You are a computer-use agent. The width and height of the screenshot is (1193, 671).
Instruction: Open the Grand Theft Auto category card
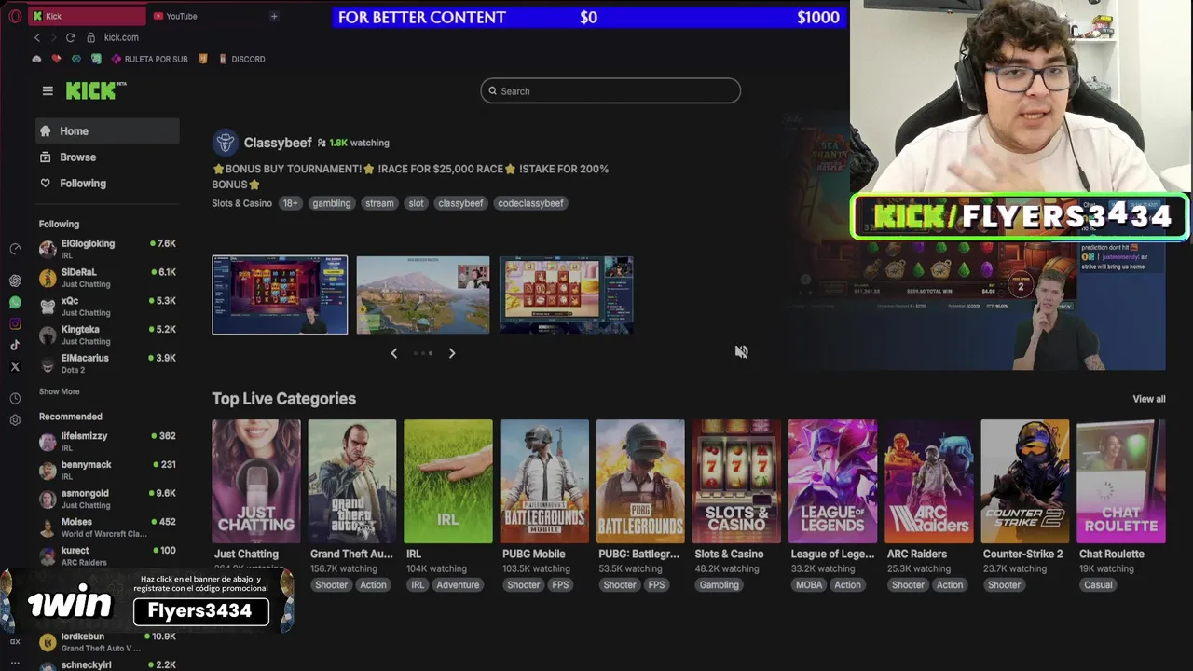point(352,481)
